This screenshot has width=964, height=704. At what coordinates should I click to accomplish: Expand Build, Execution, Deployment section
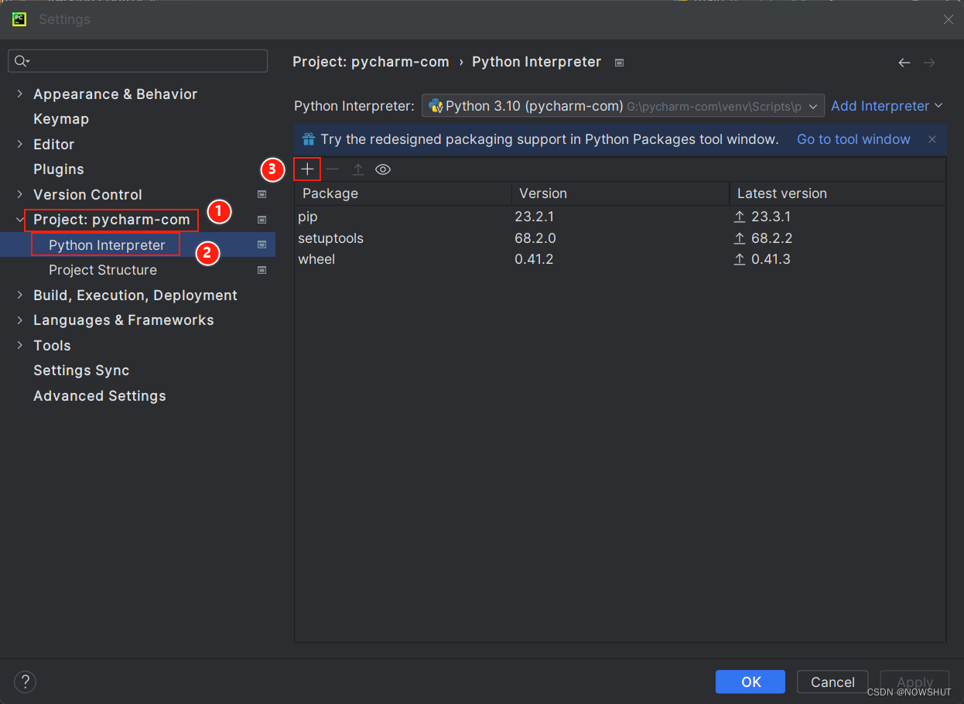(x=20, y=295)
